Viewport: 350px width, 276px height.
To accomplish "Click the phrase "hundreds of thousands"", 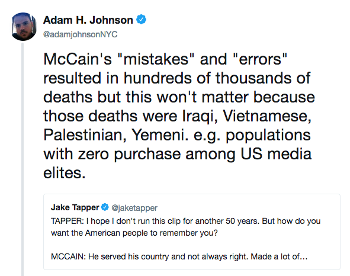I will (x=208, y=78).
